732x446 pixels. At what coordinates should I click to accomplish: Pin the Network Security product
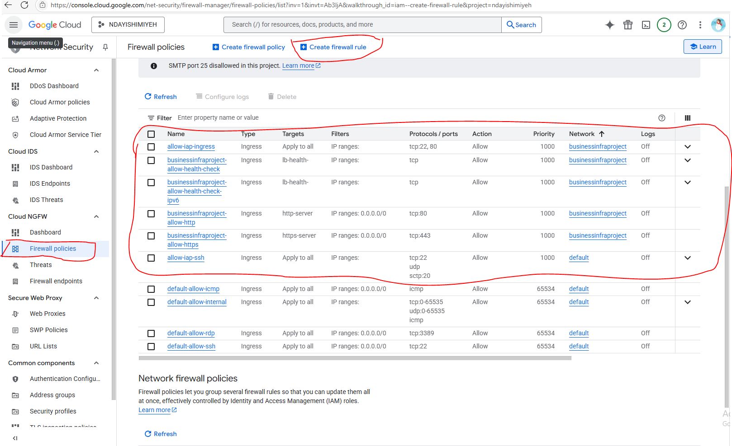[x=105, y=47]
